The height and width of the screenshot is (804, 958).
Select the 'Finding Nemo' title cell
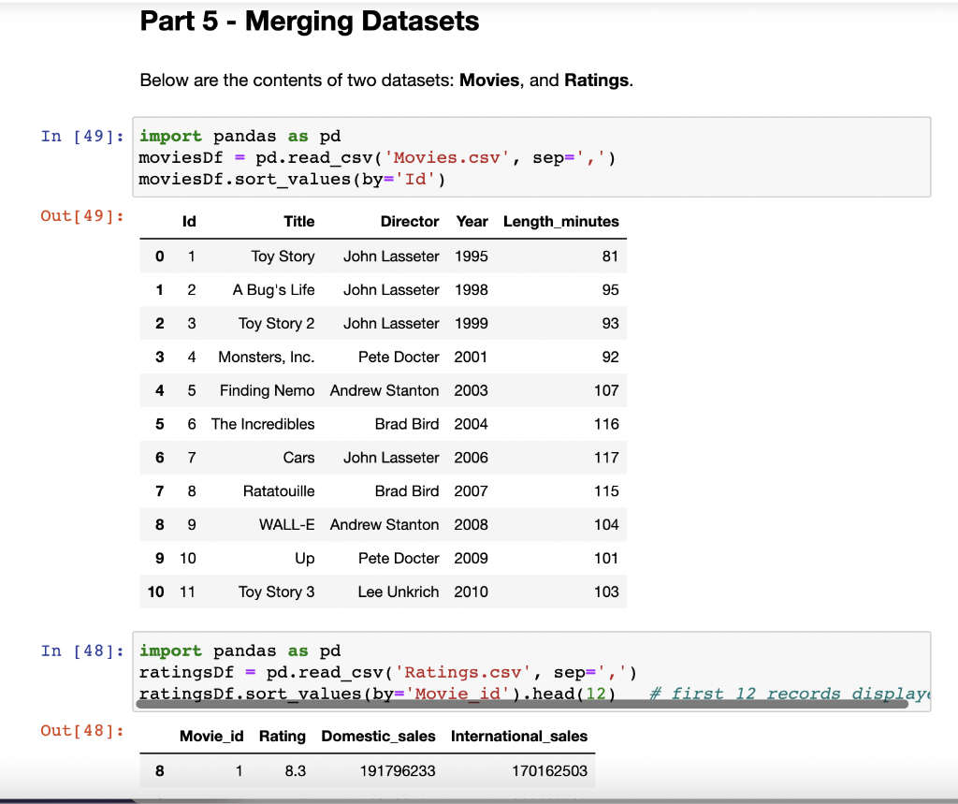coord(268,390)
